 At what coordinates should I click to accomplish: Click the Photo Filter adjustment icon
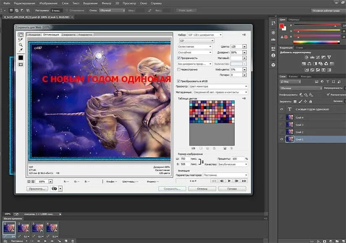[x=321, y=64]
